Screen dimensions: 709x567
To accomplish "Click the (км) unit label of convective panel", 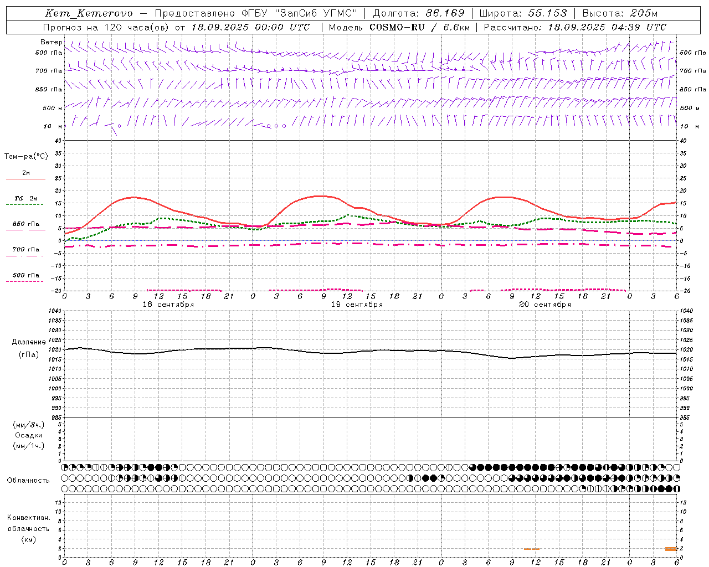I will [x=28, y=539].
